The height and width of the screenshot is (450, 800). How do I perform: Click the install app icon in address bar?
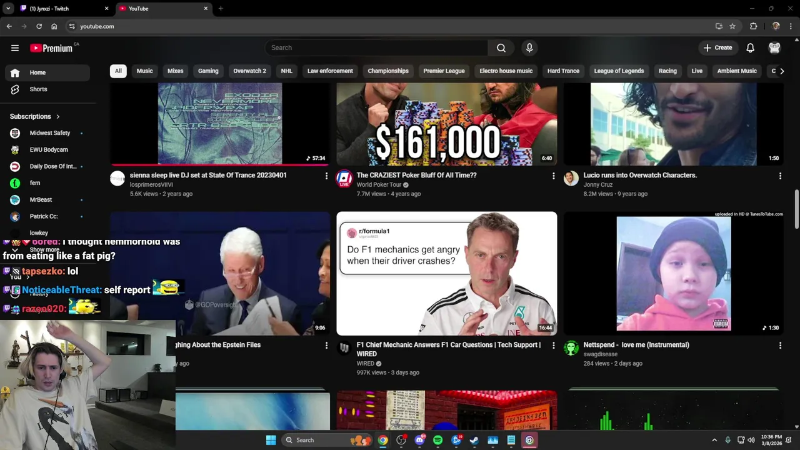(x=719, y=26)
